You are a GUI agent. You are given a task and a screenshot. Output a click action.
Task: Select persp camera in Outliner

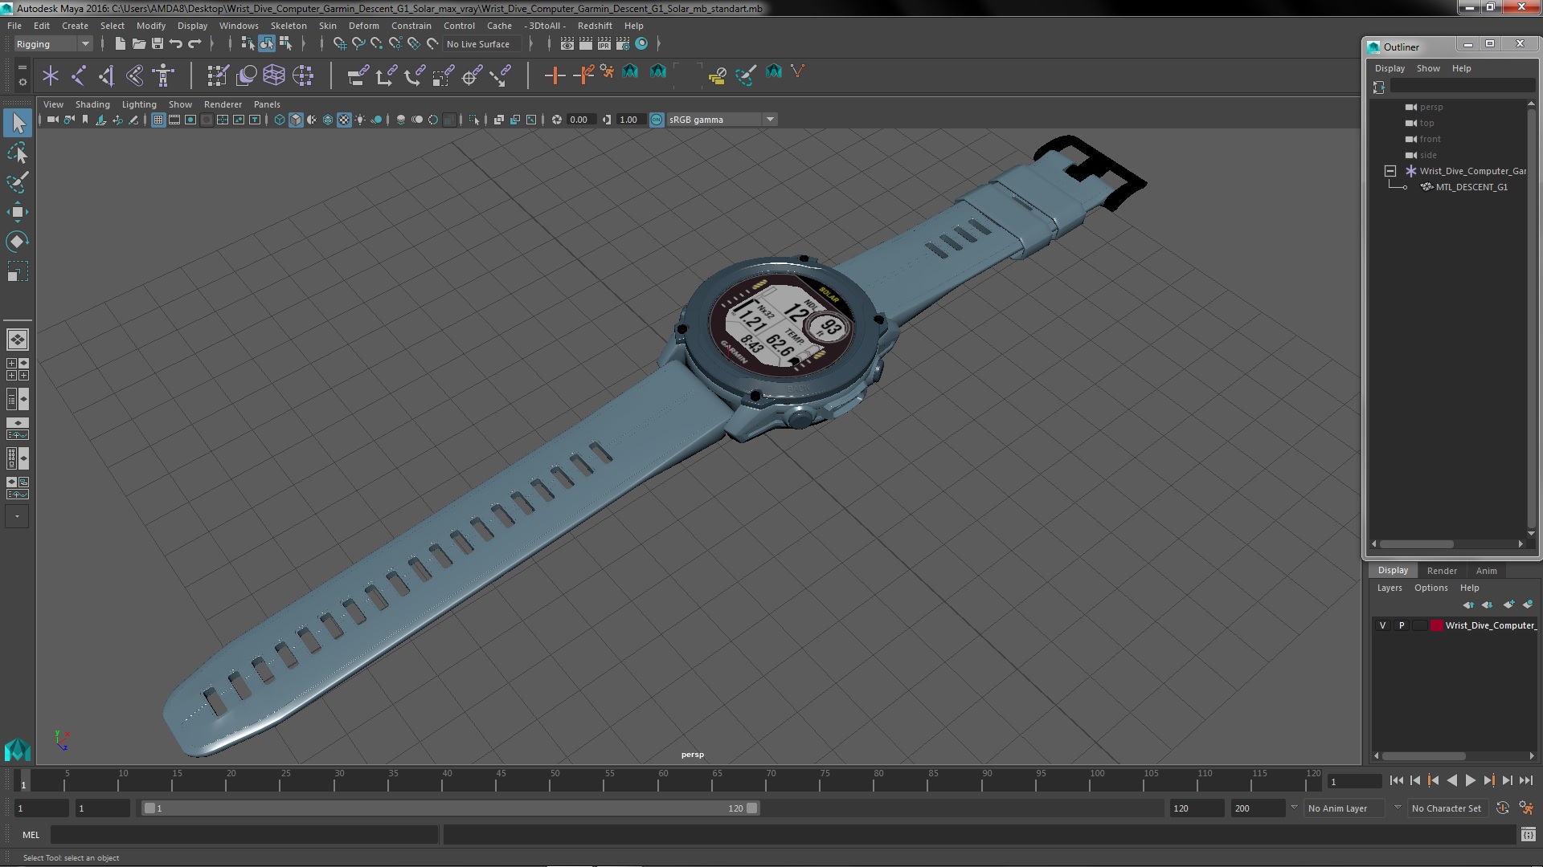coord(1430,107)
